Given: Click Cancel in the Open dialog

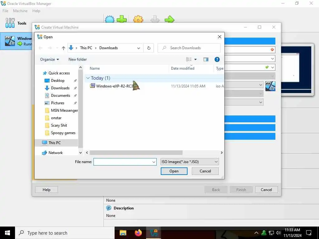Looking at the screenshot, I should click(205, 171).
